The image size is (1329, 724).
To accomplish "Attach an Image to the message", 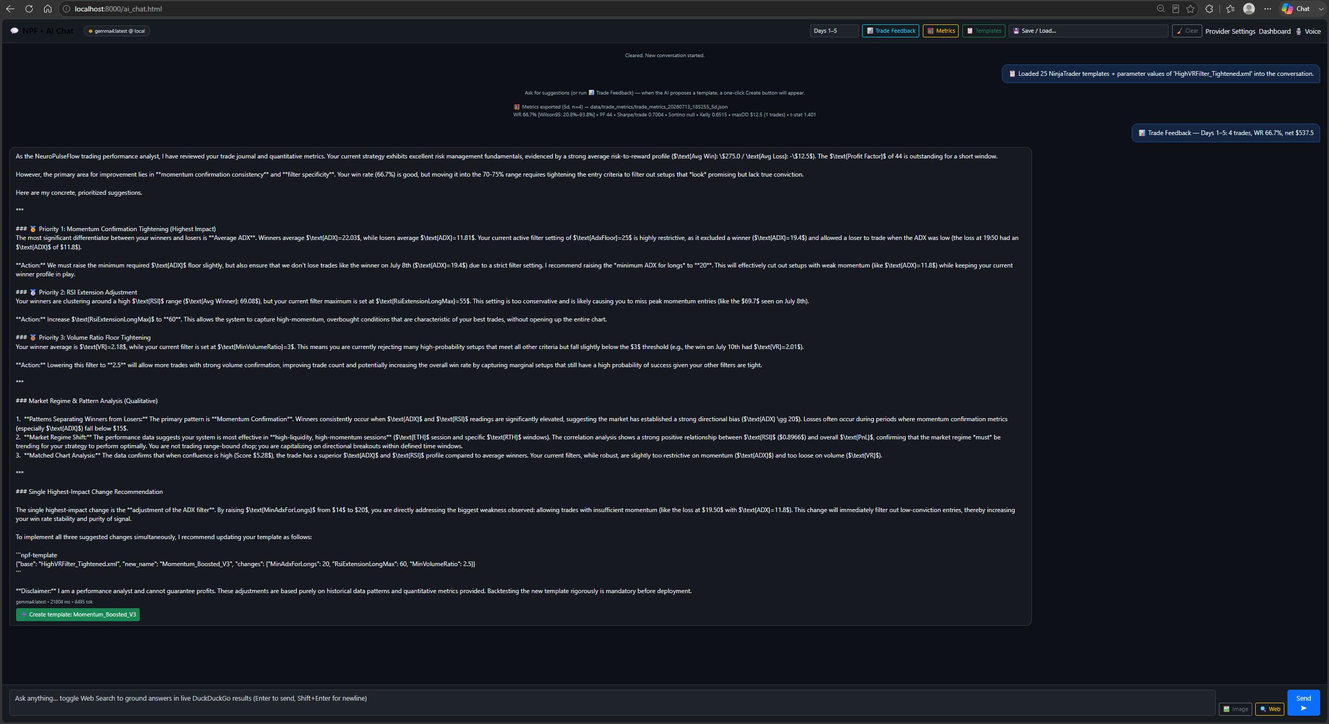I will pyautogui.click(x=1236, y=709).
